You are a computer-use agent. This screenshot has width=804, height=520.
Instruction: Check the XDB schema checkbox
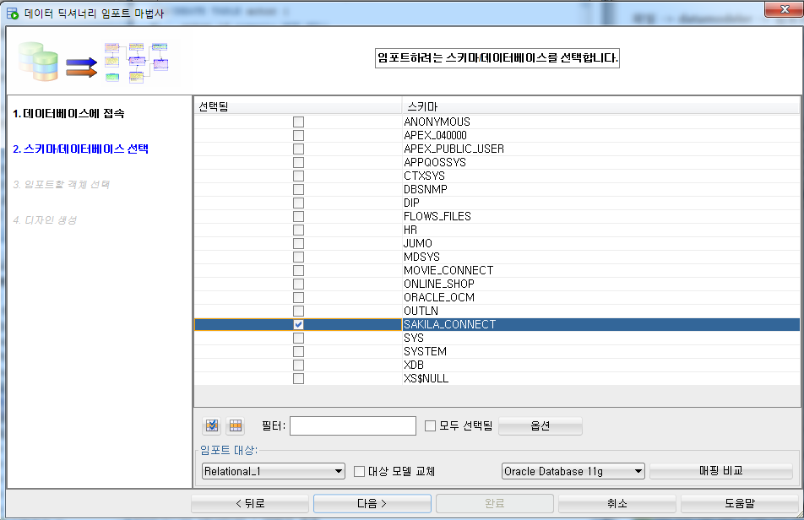(x=298, y=366)
